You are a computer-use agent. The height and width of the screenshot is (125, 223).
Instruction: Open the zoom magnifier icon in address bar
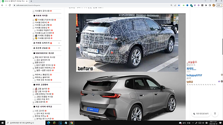point(171,5)
